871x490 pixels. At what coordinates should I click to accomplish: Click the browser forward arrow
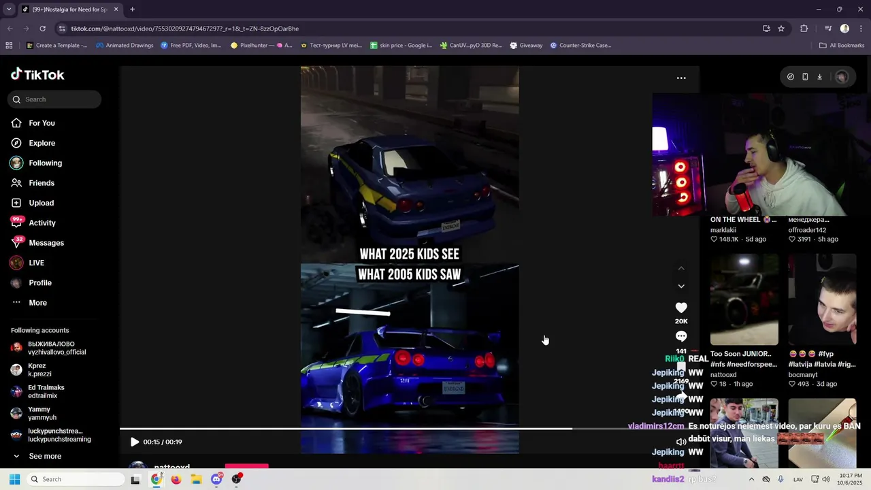[x=26, y=29]
